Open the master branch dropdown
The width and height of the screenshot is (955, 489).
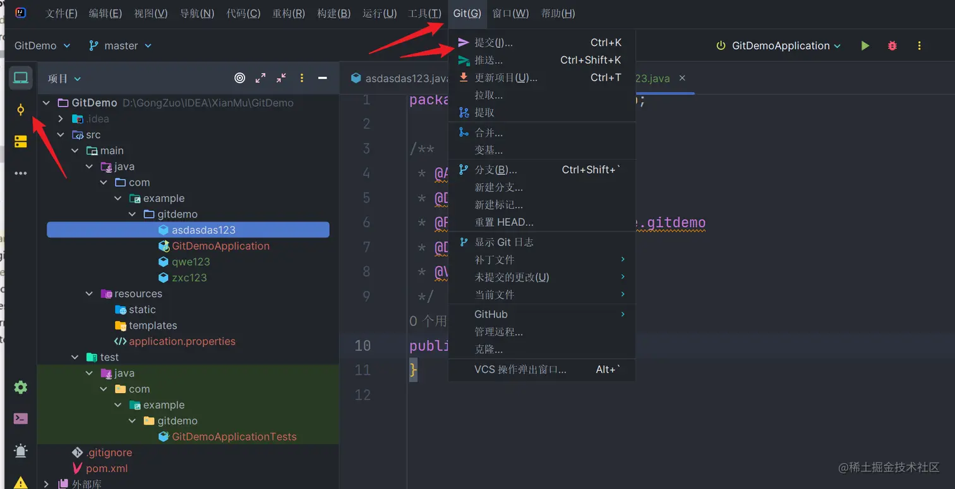pyautogui.click(x=121, y=45)
